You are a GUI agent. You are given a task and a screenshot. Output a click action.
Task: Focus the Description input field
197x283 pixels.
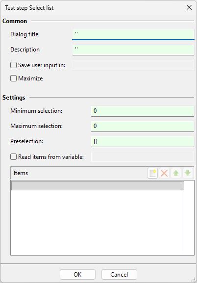[x=133, y=50]
